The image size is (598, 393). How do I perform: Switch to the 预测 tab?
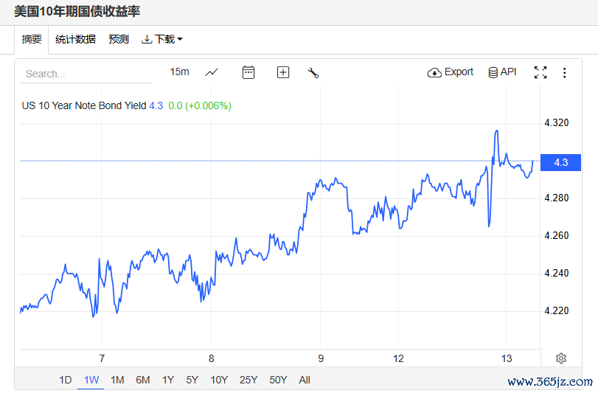tap(119, 39)
